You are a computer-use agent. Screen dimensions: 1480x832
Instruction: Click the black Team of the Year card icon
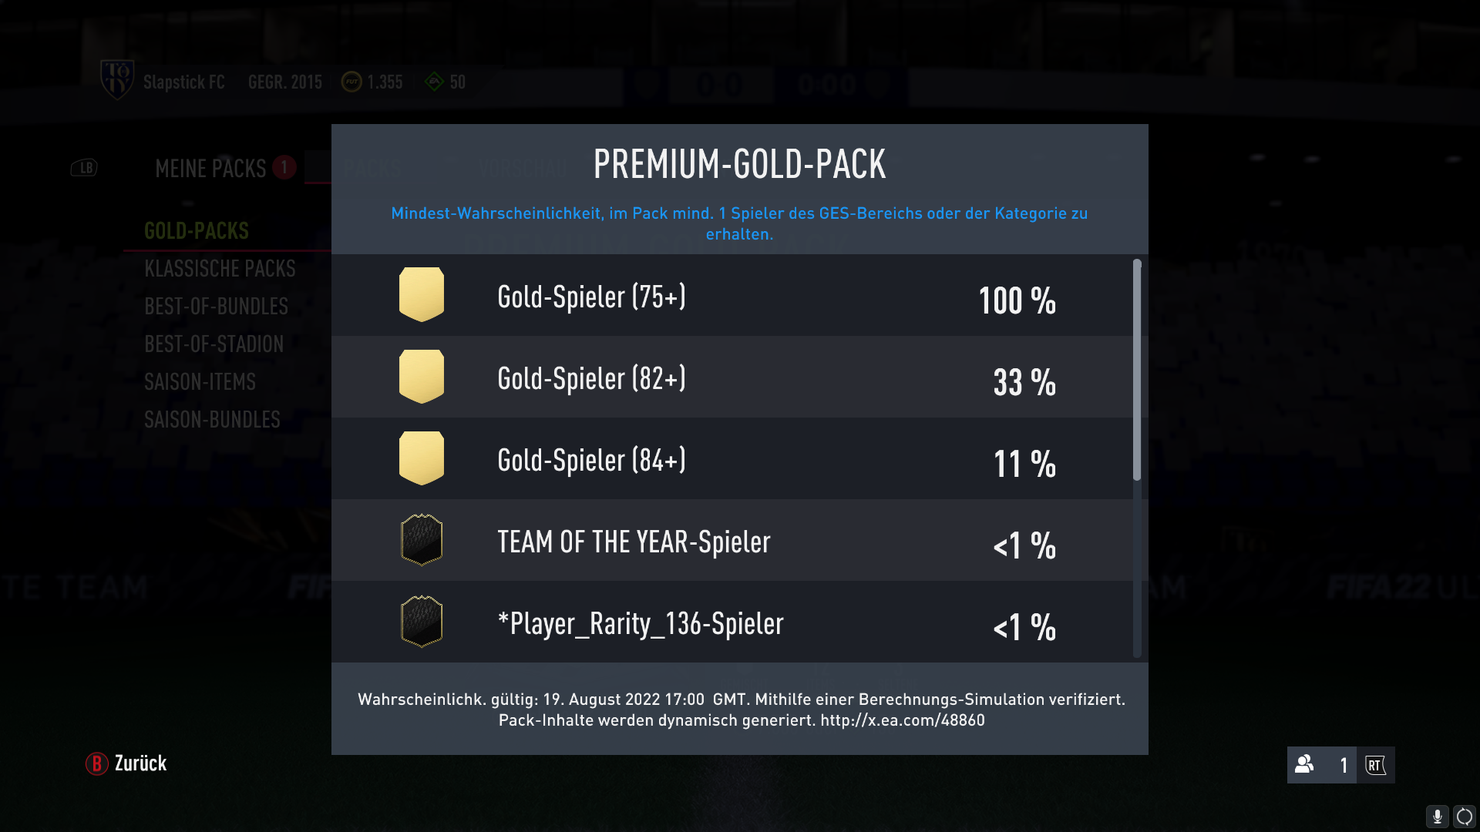tap(422, 540)
